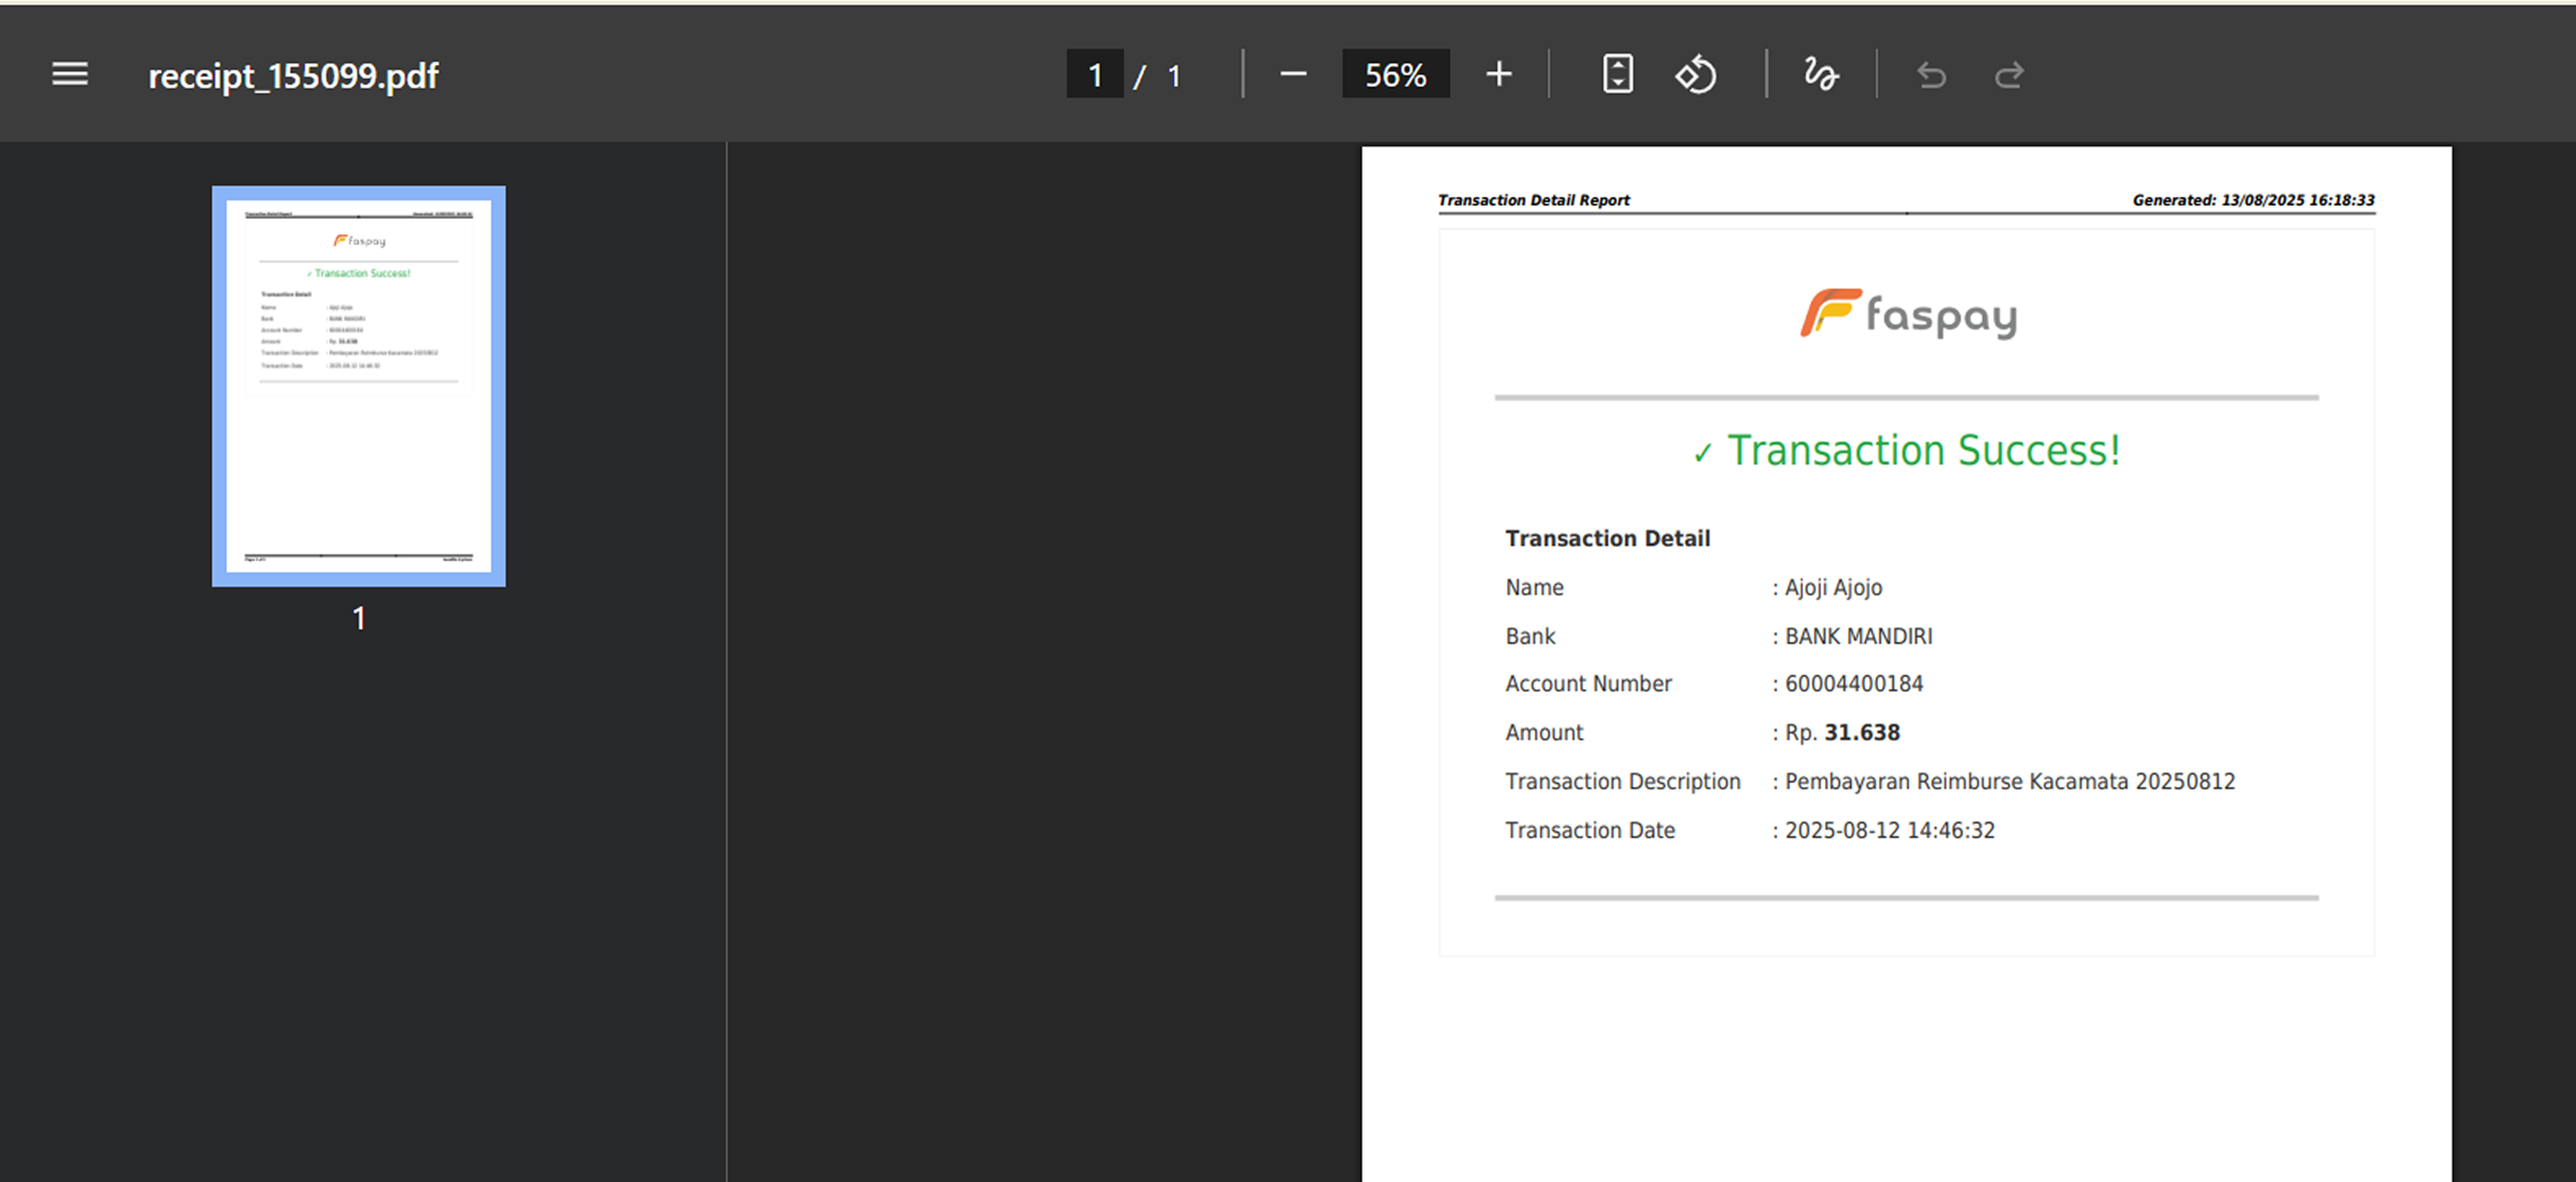Screen dimensions: 2576x1182
Task: Click the amount Rp. 31.638 value
Action: [1842, 733]
